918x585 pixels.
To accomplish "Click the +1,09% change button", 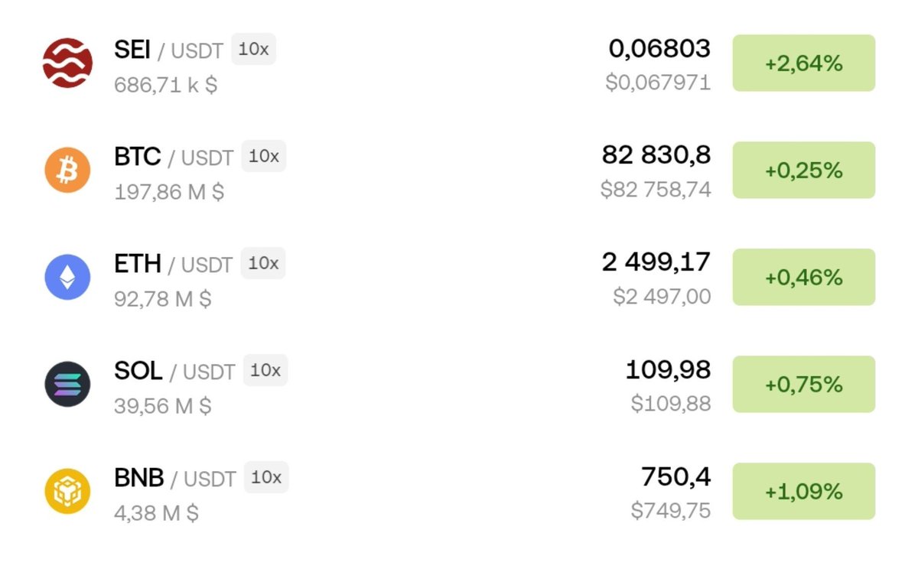I will [804, 491].
